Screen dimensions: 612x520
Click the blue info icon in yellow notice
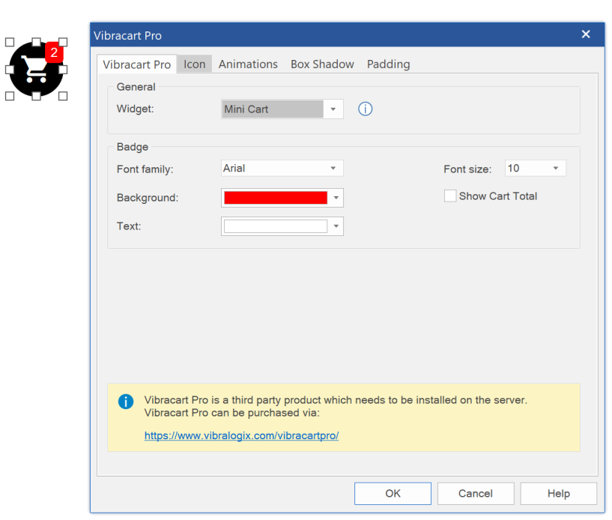[126, 402]
